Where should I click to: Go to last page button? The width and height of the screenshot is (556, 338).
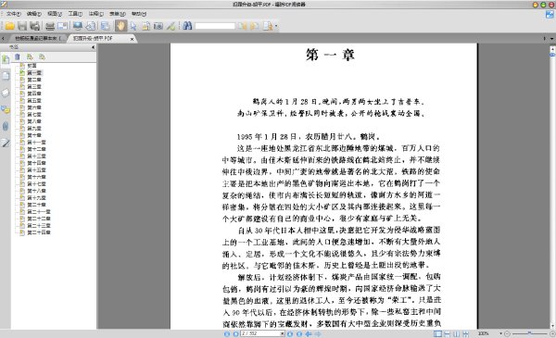click(299, 333)
